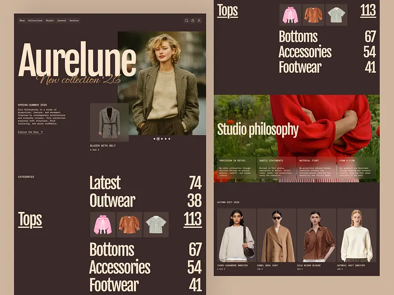This screenshot has width=394, height=295.
Task: Click the shopping bag icon
Action: tap(193, 20)
